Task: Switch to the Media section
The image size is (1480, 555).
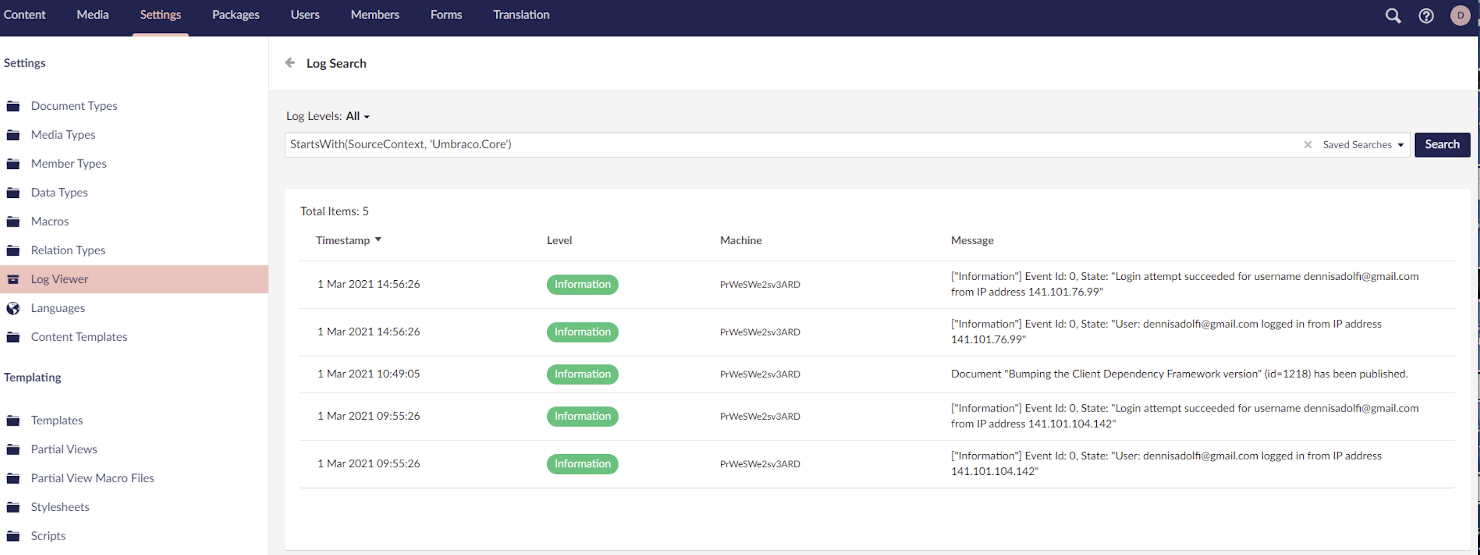Action: tap(92, 15)
